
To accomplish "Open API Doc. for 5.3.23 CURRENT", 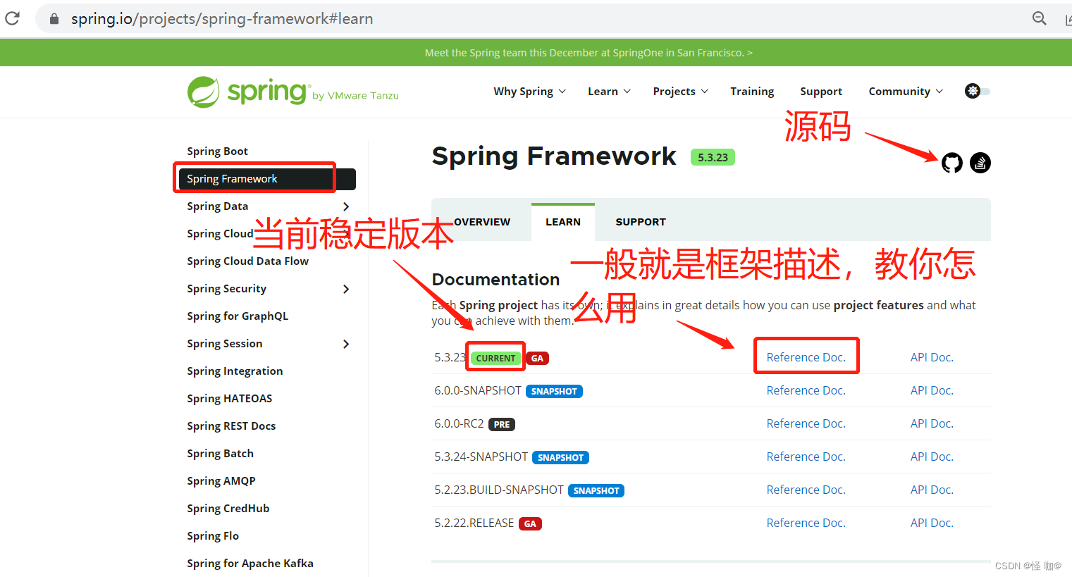I will pyautogui.click(x=932, y=357).
